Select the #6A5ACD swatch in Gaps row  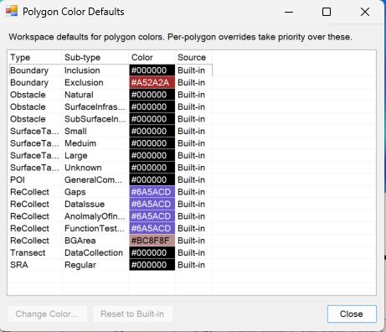pos(152,192)
